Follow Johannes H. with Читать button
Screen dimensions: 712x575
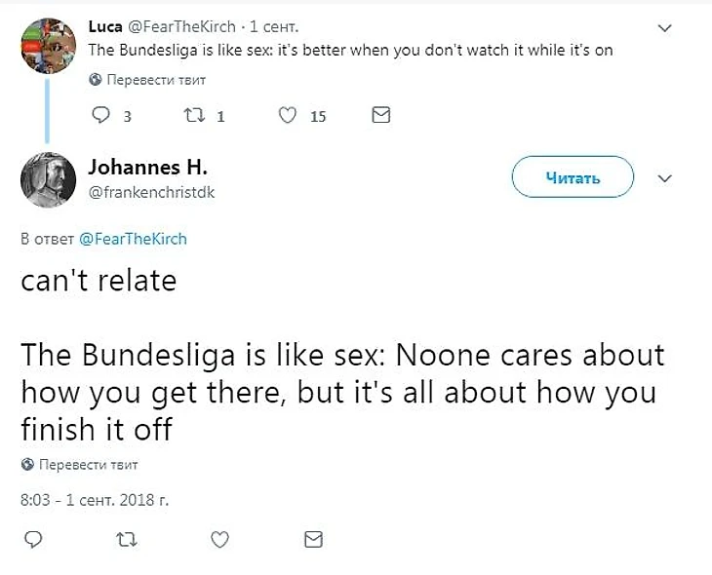pos(573,178)
